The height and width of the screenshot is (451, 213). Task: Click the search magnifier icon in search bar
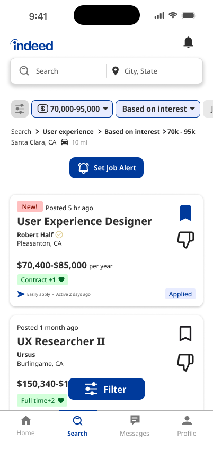tap(24, 71)
